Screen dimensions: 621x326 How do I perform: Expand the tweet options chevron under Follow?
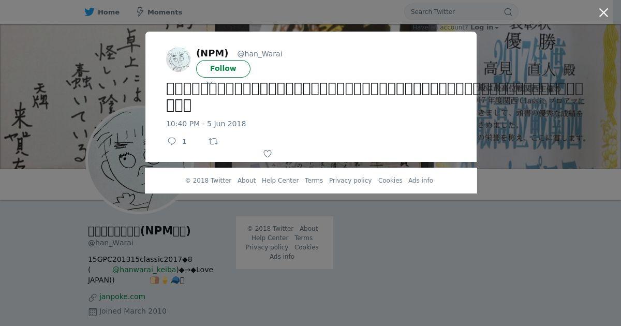point(210,83)
